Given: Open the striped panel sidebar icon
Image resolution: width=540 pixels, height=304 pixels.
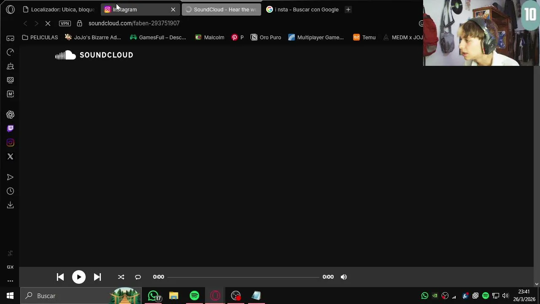Looking at the screenshot, I should 10,80.
